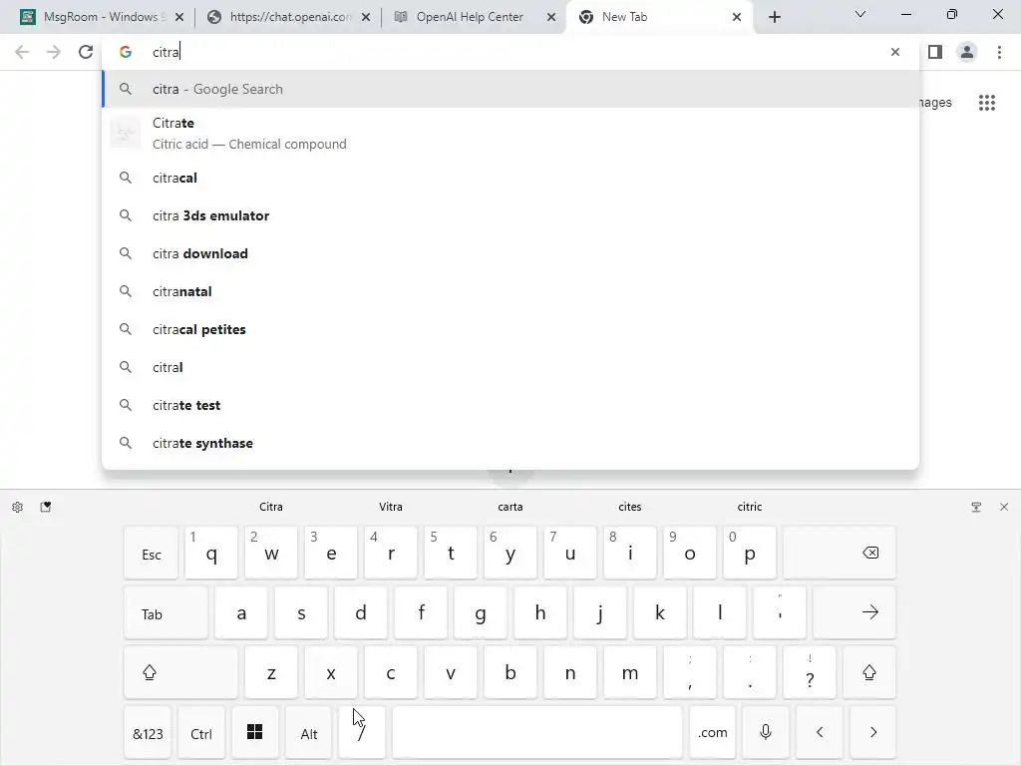
Task: Tap the Tab key
Action: [167, 612]
